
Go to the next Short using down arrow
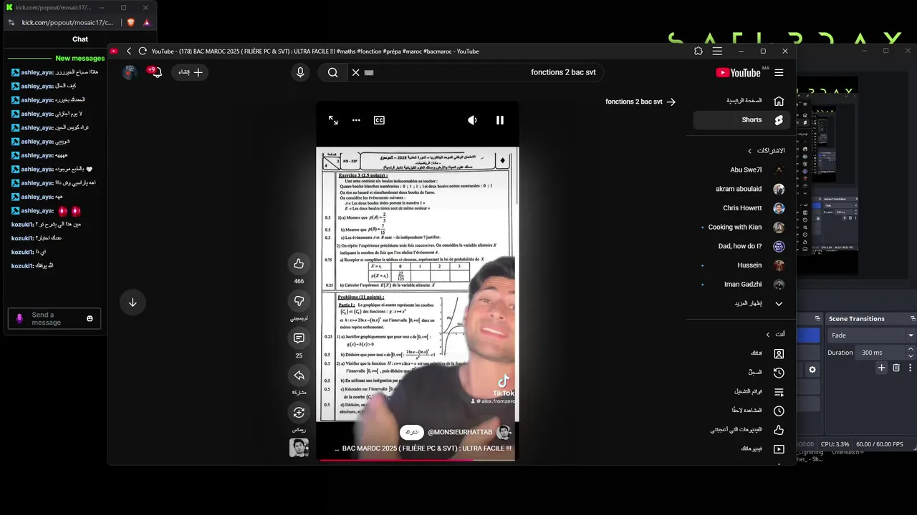pyautogui.click(x=133, y=303)
